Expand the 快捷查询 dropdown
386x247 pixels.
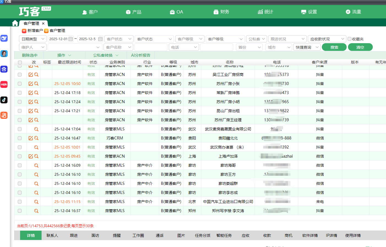tap(307, 47)
